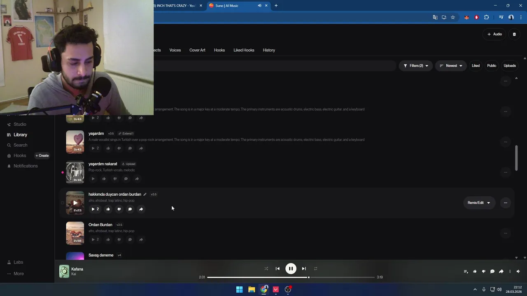Comment on 'hakkımda duycan ordan burdan'
The height and width of the screenshot is (296, 527).
tap(130, 209)
